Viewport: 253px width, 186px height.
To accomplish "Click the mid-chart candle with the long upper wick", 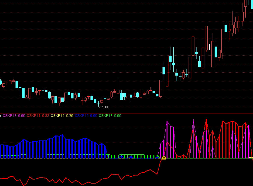I will [118, 91].
